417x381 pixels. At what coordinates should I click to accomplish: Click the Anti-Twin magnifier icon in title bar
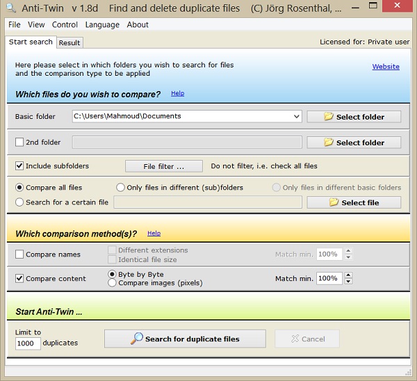pos(10,8)
